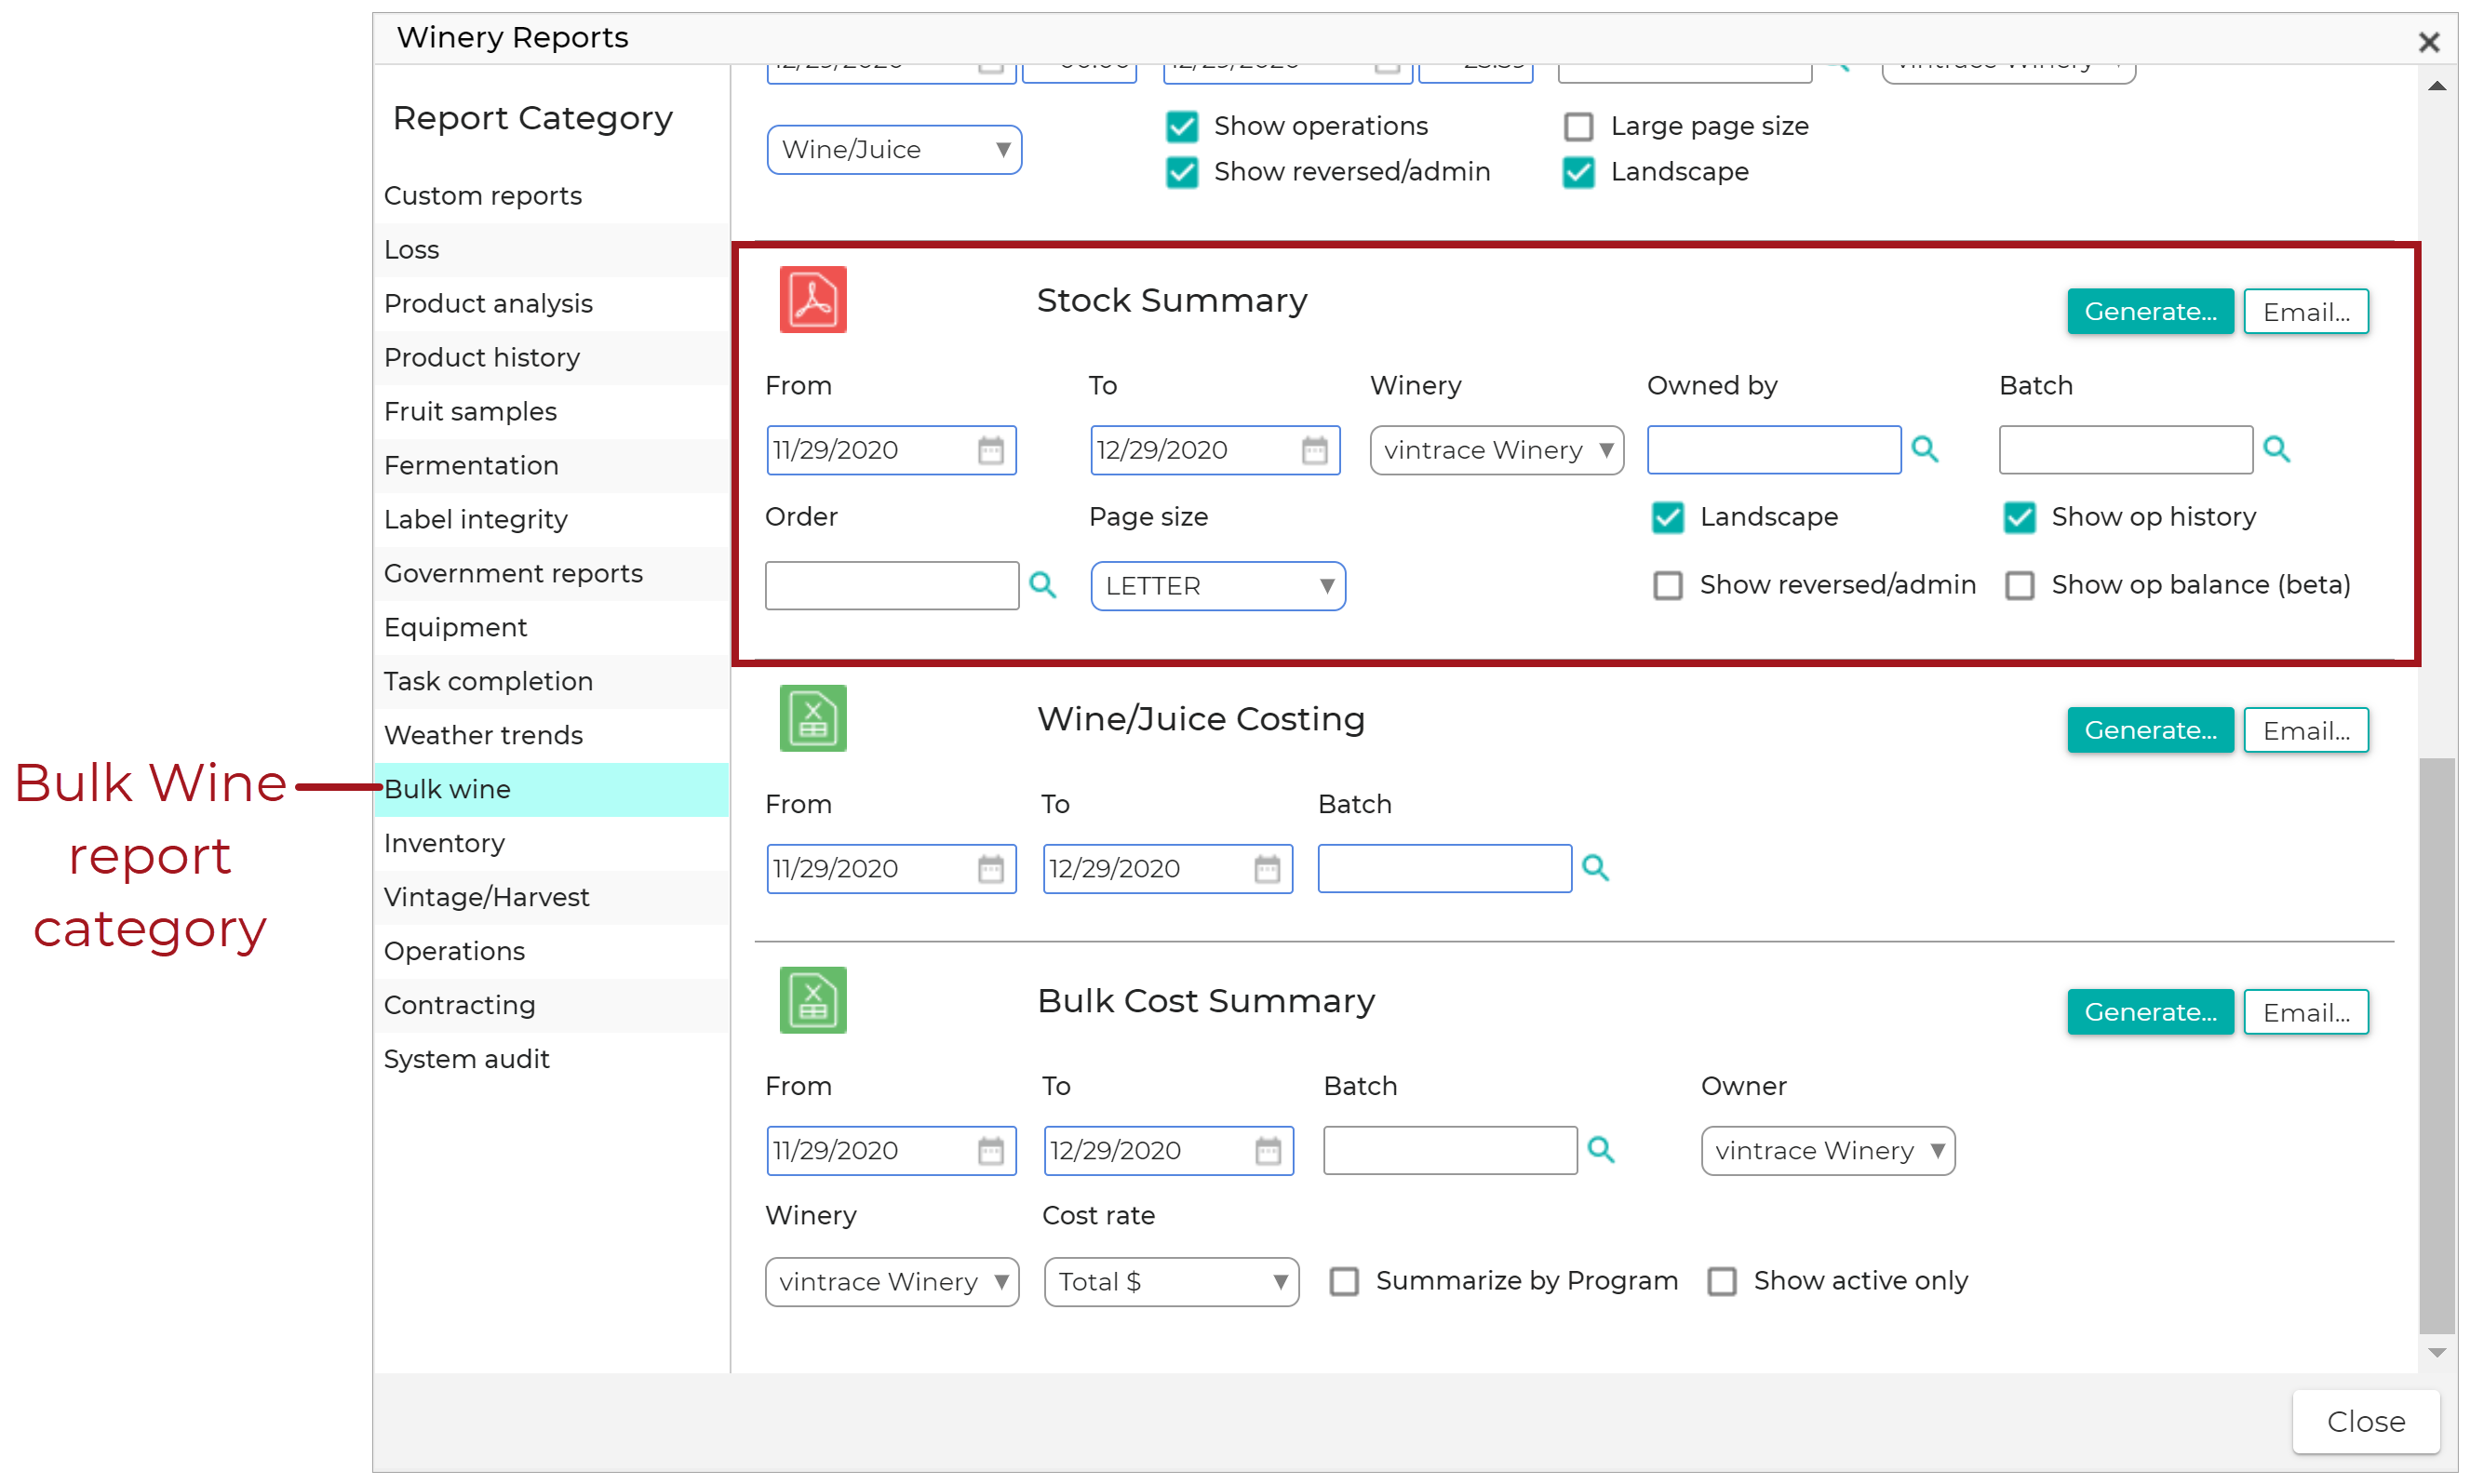Screen dimensions: 2470x1484
Task: Open calendar for Stock Summary From date
Action: click(990, 450)
